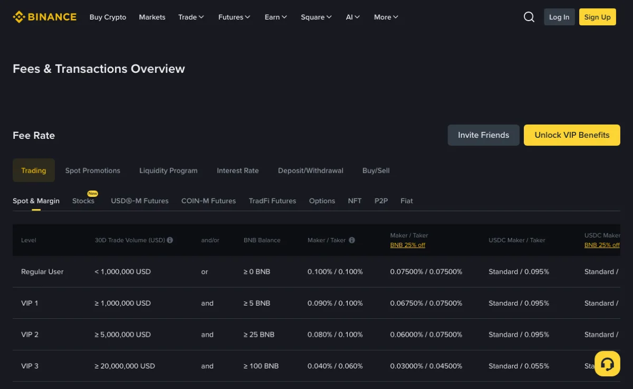Click the VIP 2 level cell
This screenshot has width=633, height=389.
[30, 335]
